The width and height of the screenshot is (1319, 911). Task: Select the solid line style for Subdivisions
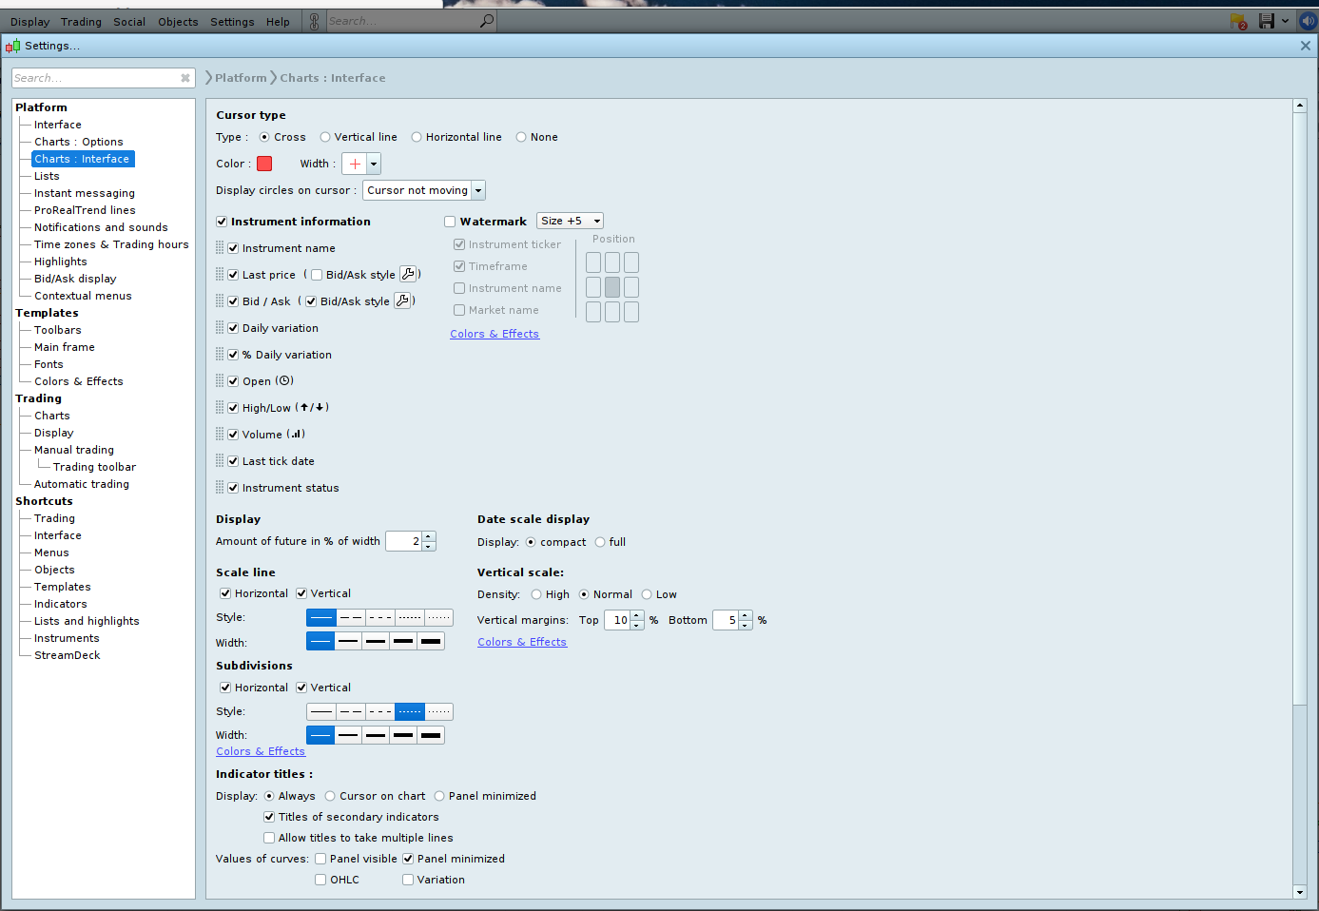click(320, 711)
